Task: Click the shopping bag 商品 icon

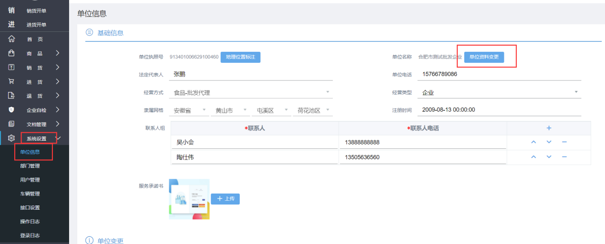Action: point(11,53)
